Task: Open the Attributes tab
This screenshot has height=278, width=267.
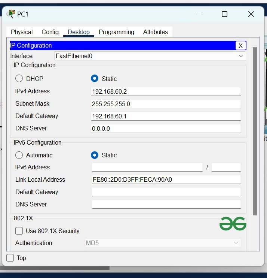Action: tap(155, 32)
